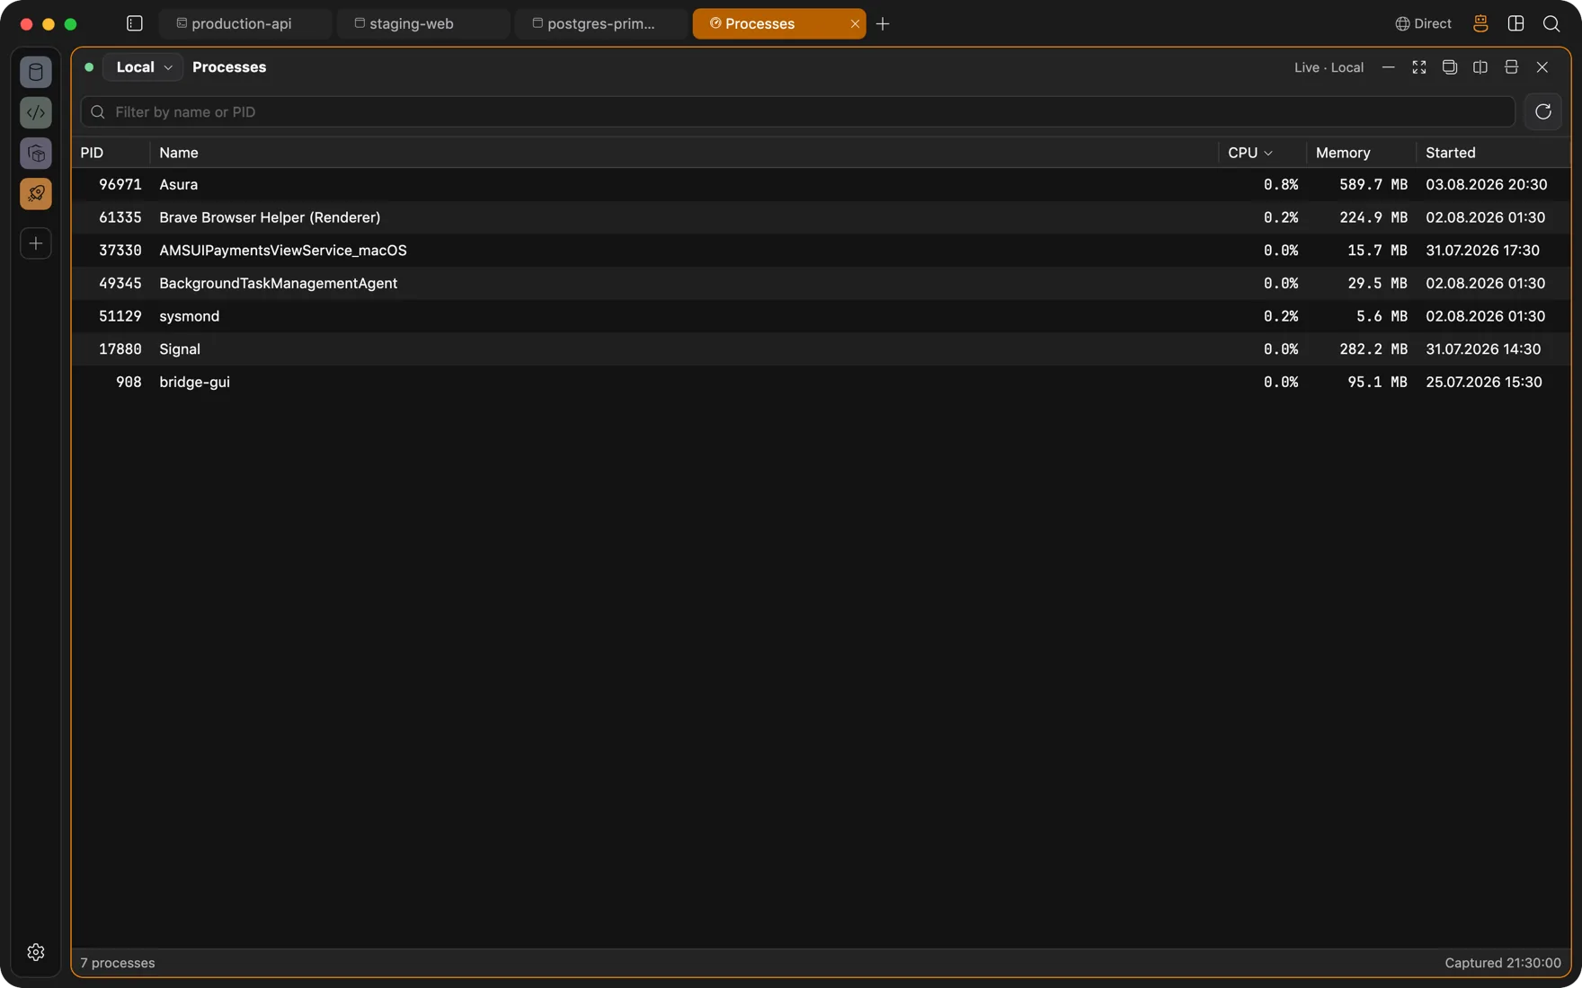1582x988 pixels.
Task: Select AMSUIPaymentsViewService_macOS row
Action: pos(821,251)
